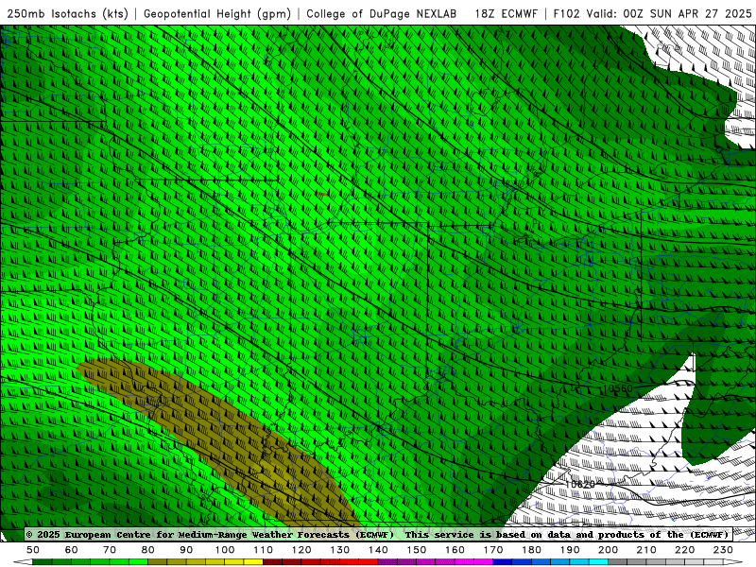
Task: Click the 230 value on the color scale
Action: tap(723, 550)
